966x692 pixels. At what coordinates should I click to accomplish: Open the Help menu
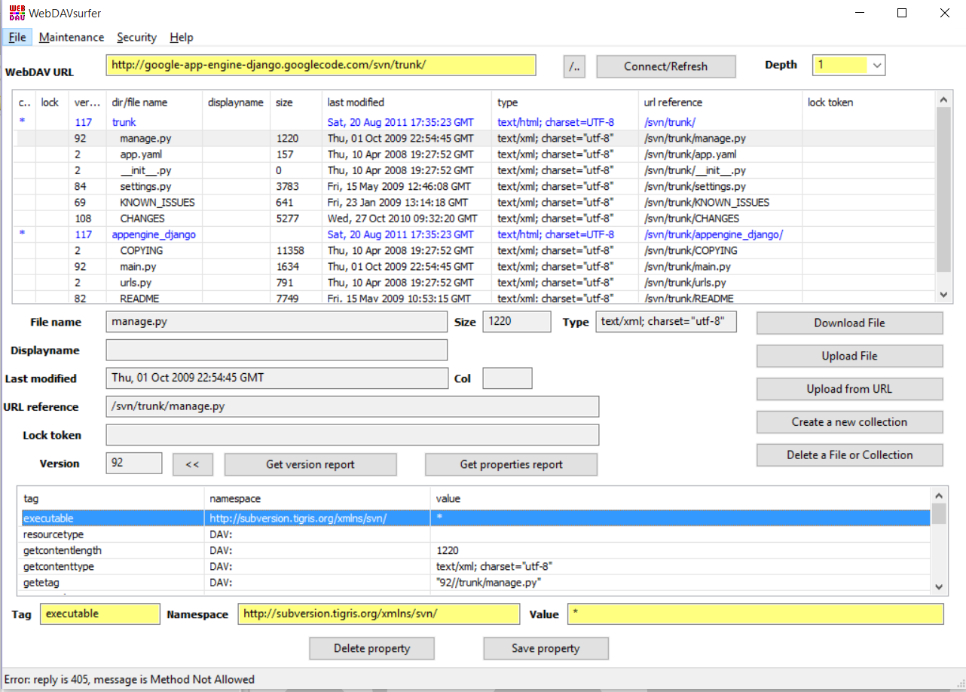(x=181, y=37)
